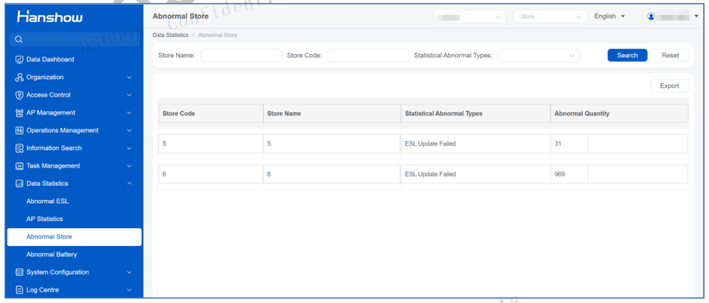Expand the AP Management chevron

tap(130, 112)
